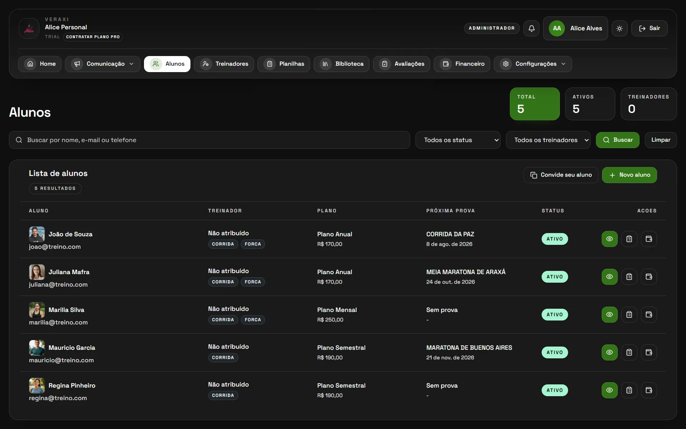This screenshot has width=686, height=429.
Task: Click the green eye icon for Regina Pinheiro
Action: tap(610, 390)
